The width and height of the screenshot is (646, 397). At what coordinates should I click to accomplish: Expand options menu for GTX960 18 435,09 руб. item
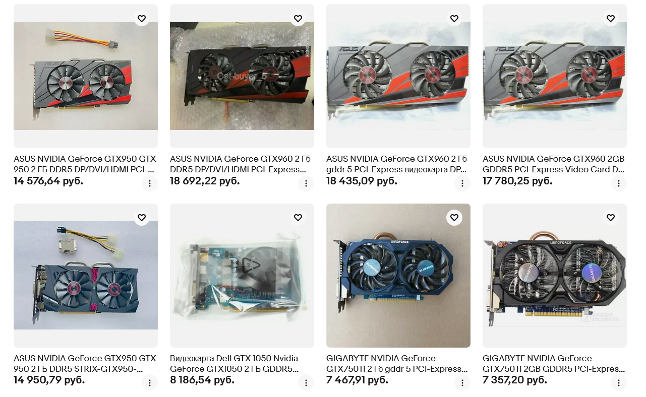(x=462, y=183)
